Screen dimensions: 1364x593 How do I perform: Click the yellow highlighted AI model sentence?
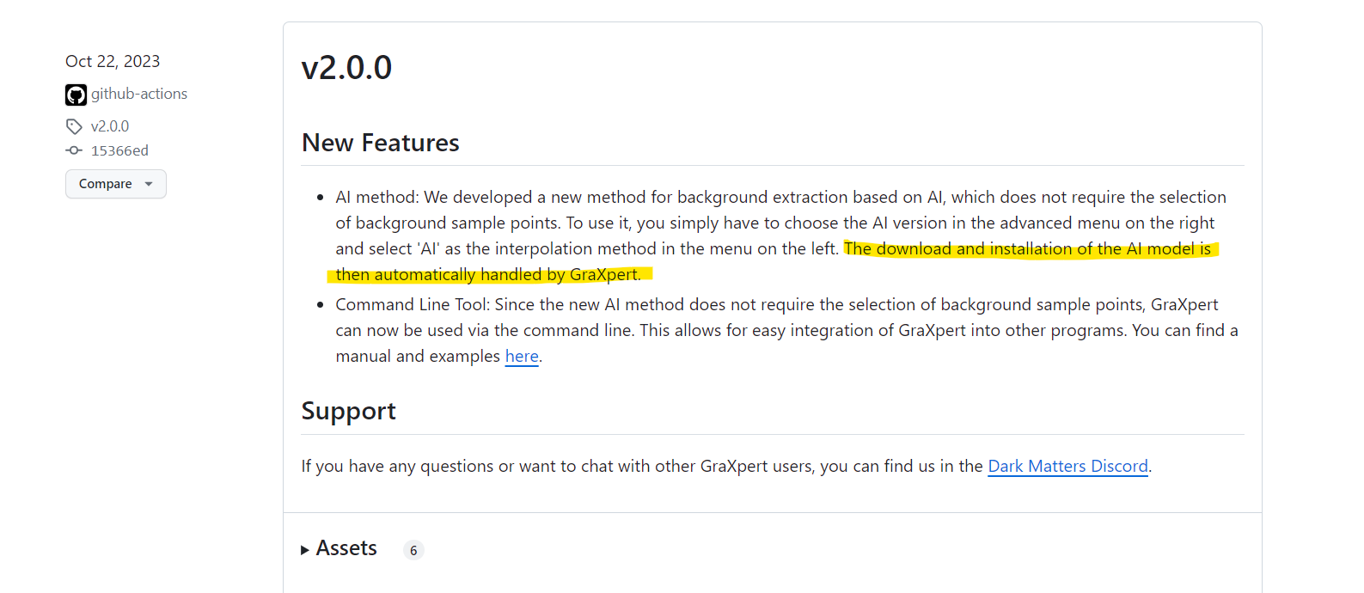tap(1027, 249)
